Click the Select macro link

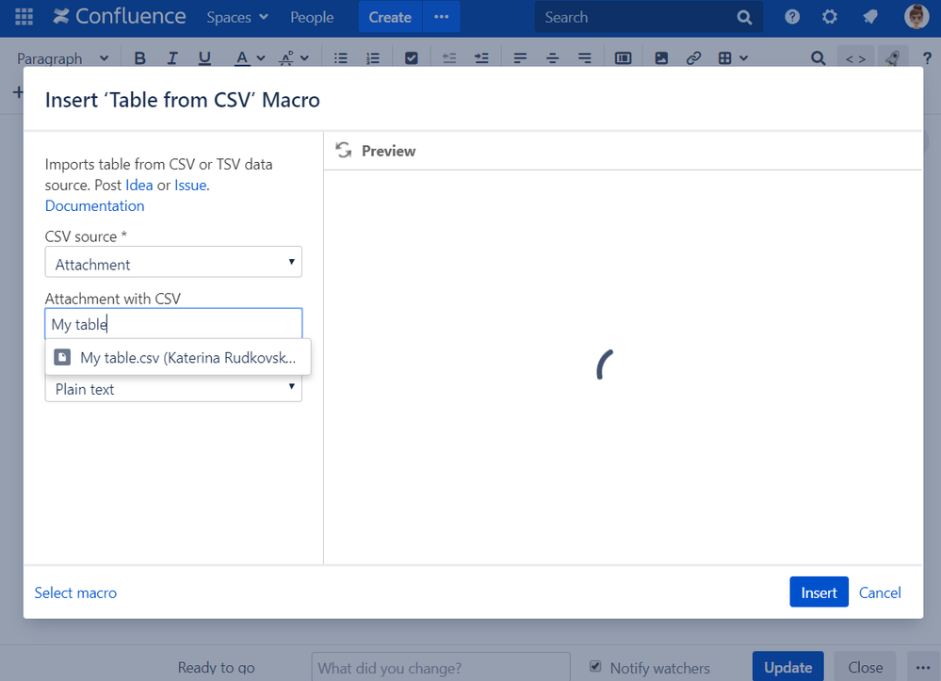click(75, 592)
